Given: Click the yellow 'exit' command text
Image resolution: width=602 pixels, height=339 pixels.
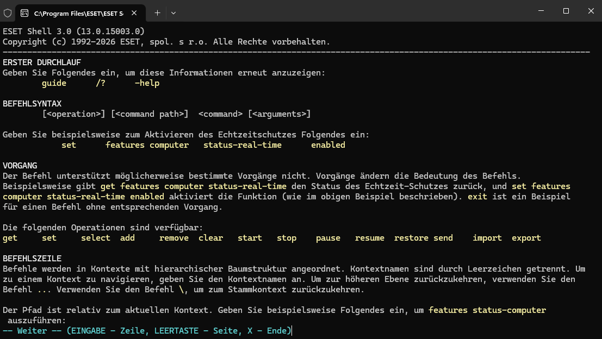Looking at the screenshot, I should click(477, 197).
